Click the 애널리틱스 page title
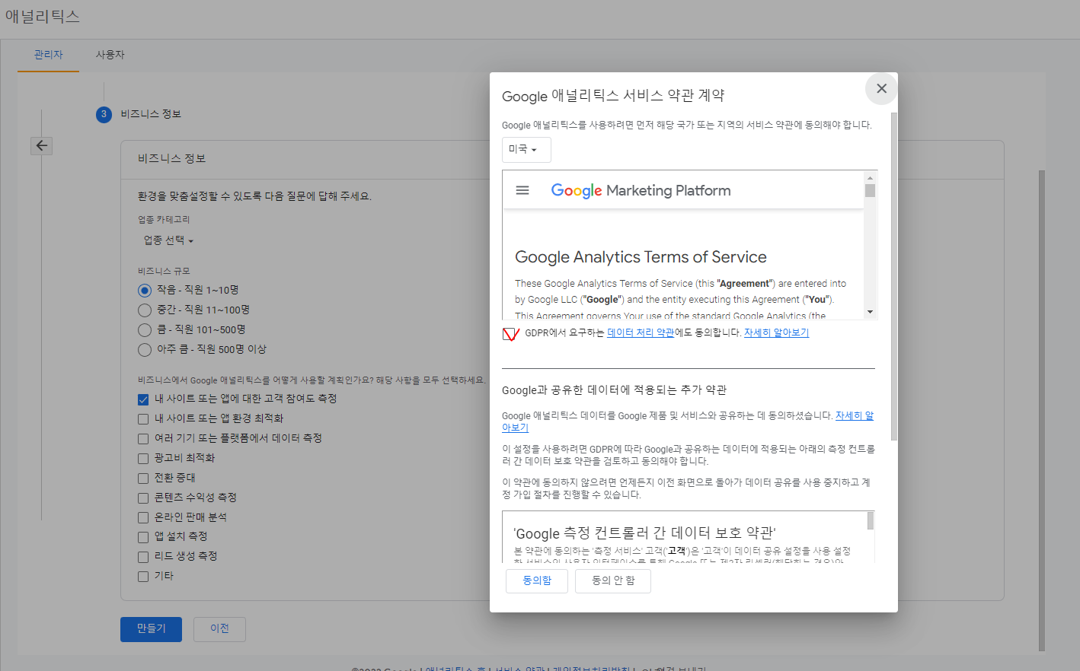The height and width of the screenshot is (671, 1080). tap(43, 16)
